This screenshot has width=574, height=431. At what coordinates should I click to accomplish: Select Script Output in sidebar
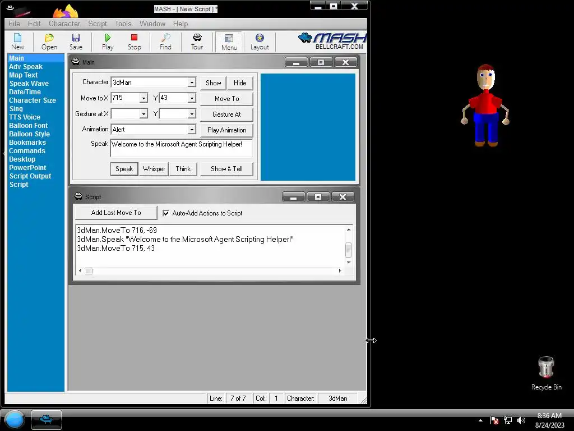point(30,176)
